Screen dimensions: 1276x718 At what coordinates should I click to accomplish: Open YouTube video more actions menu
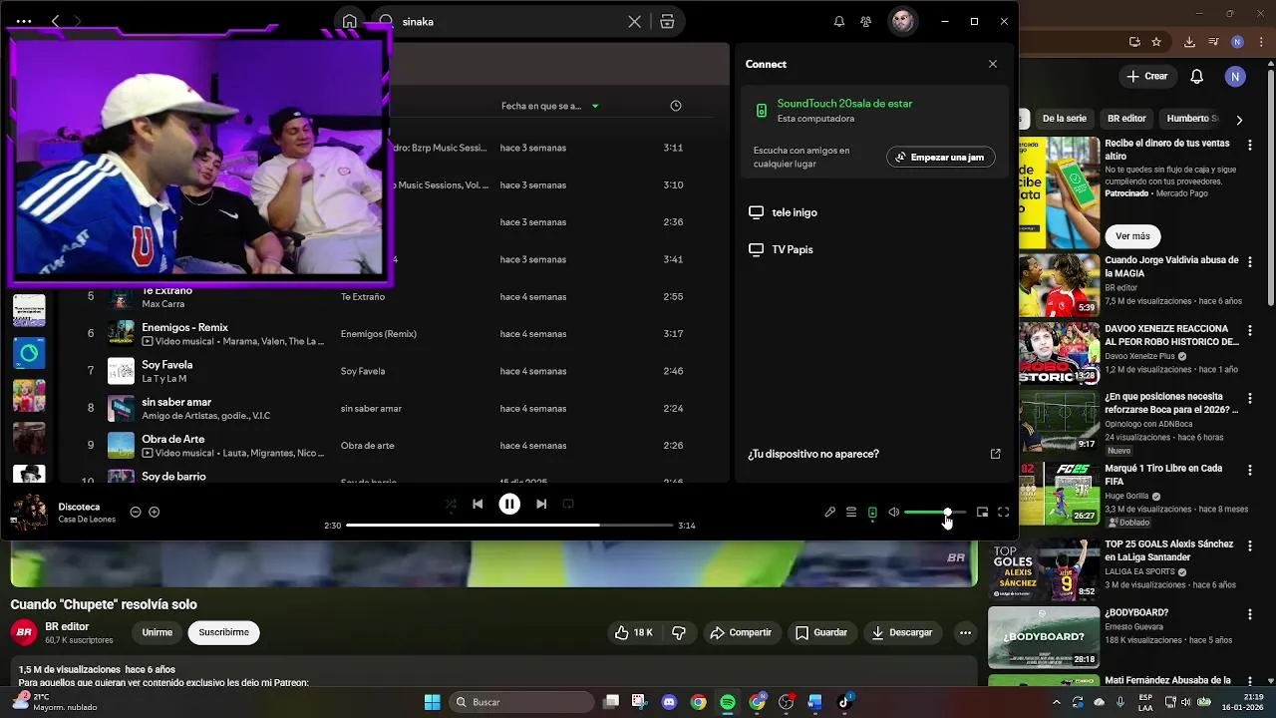click(x=965, y=632)
